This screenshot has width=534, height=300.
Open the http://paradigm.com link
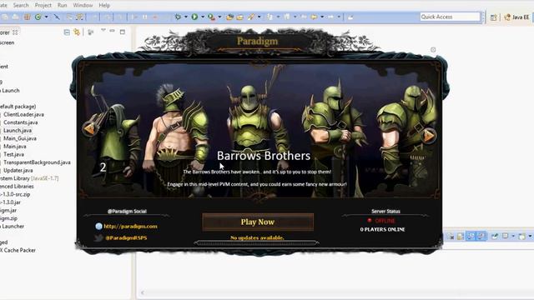click(x=130, y=226)
